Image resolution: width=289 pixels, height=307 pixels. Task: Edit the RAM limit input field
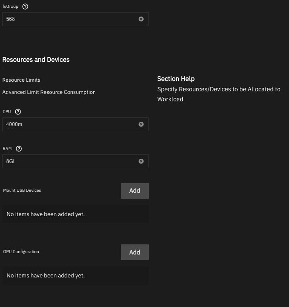(75, 161)
